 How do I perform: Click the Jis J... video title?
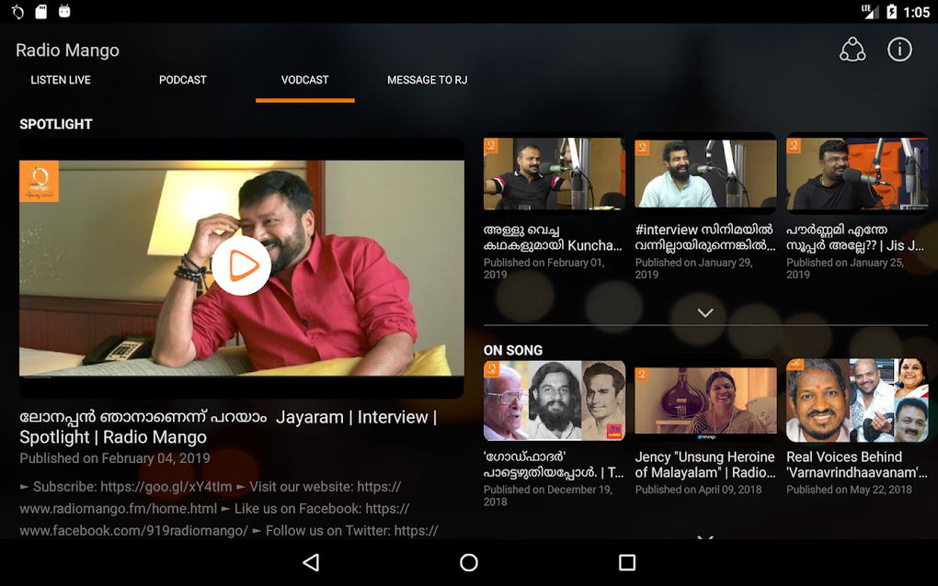(855, 238)
